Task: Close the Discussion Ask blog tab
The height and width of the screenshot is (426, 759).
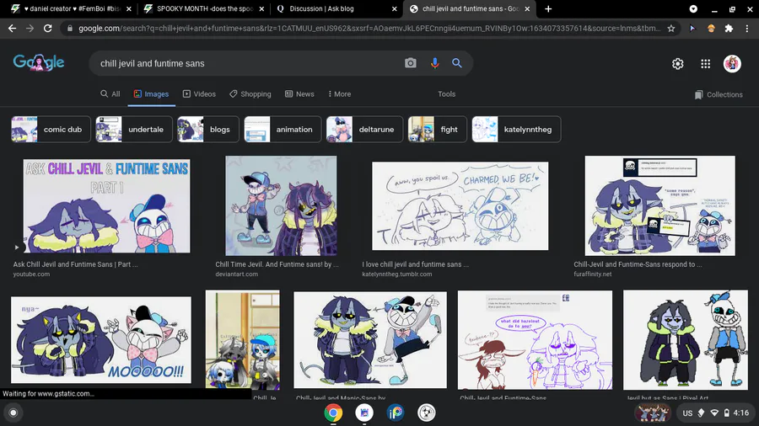Action: [394, 8]
